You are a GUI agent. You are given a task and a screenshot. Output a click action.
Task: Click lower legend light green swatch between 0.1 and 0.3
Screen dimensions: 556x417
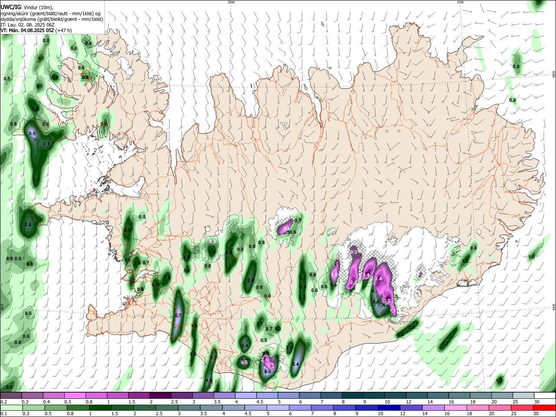[11, 408]
